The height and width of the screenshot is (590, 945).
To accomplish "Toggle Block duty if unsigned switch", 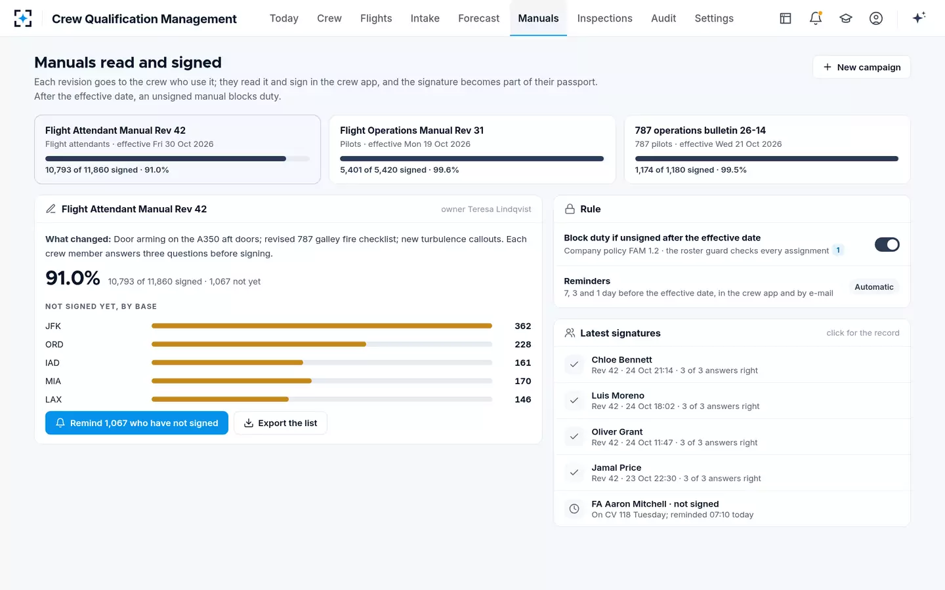I will [887, 245].
